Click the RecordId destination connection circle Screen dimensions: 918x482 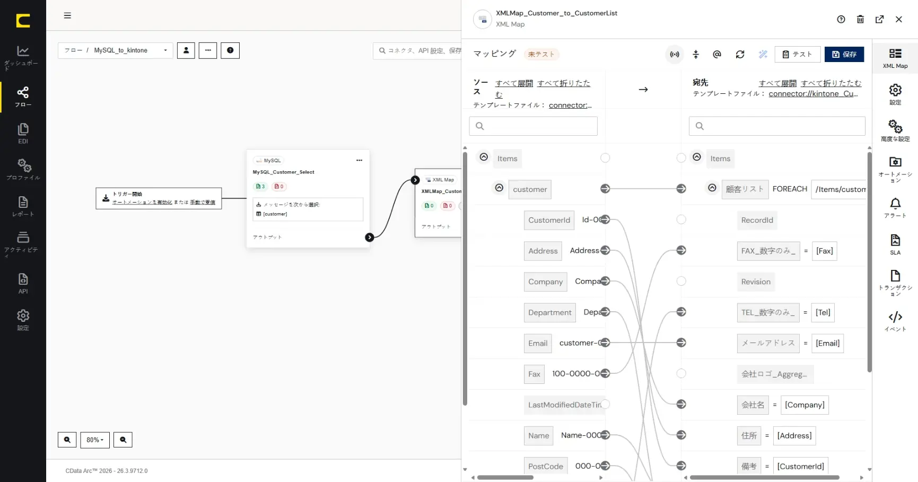(681, 220)
